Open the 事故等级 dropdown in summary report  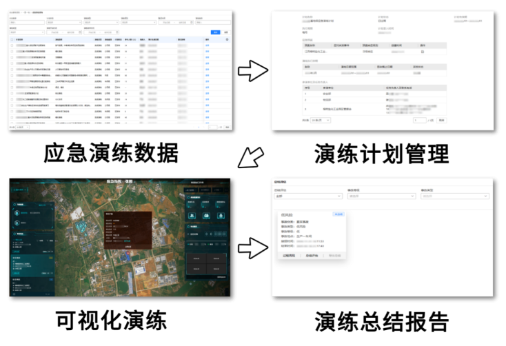(381, 196)
